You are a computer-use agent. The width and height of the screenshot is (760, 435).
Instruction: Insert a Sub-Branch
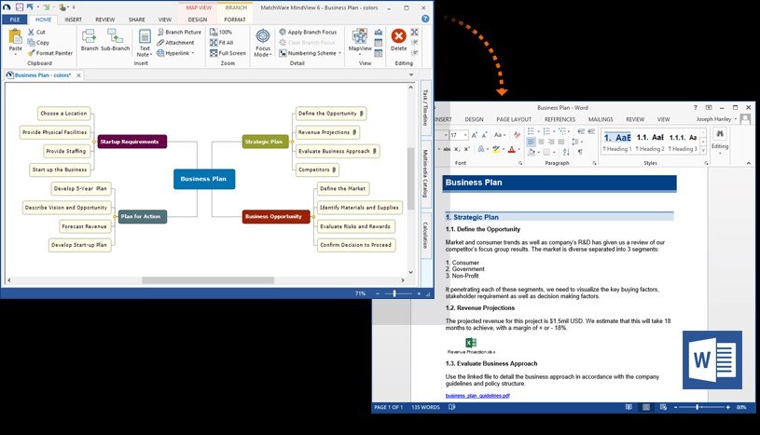115,40
